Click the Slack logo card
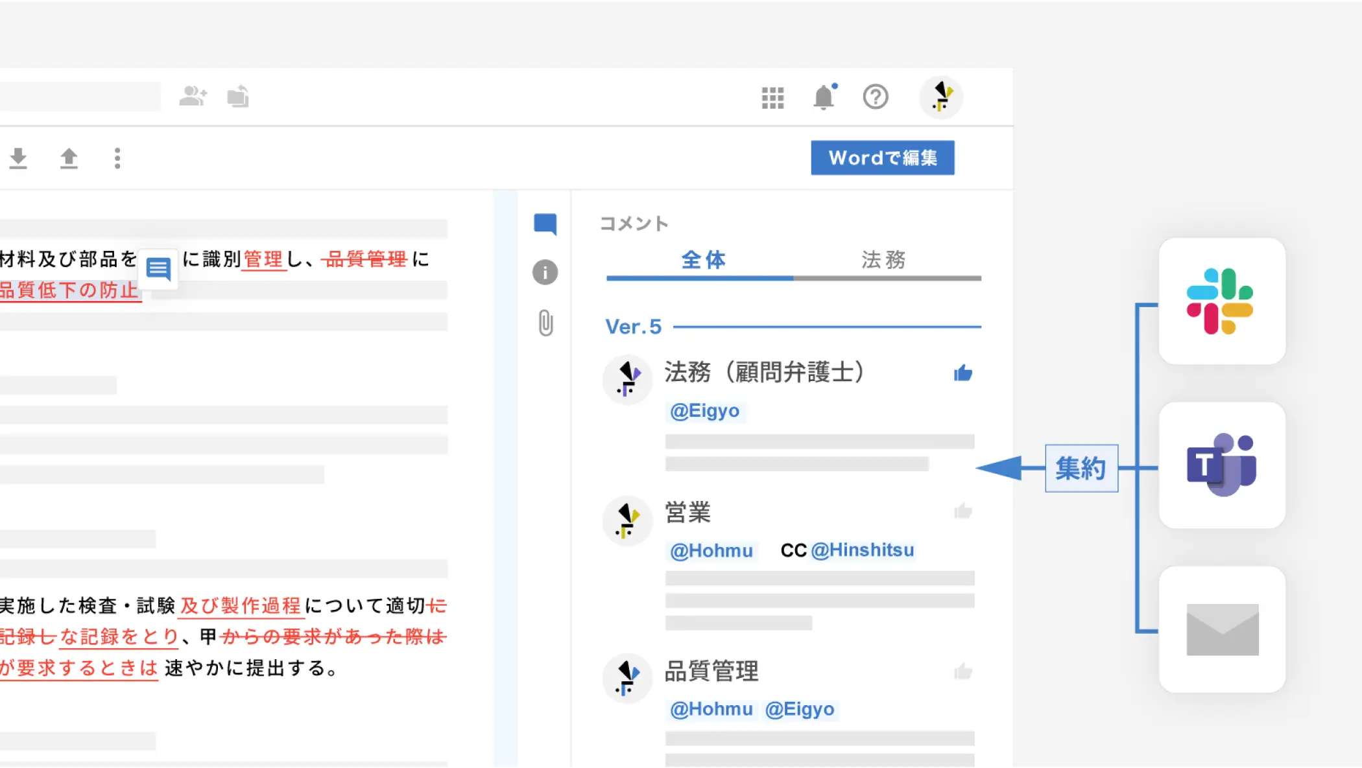The image size is (1362, 768). [1222, 301]
